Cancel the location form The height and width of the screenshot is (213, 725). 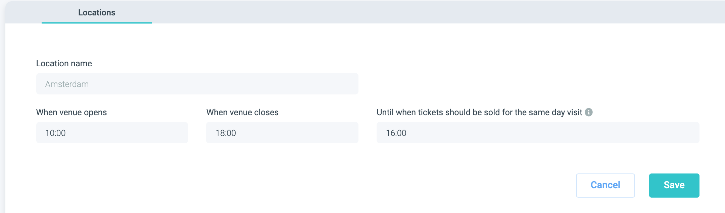point(605,185)
